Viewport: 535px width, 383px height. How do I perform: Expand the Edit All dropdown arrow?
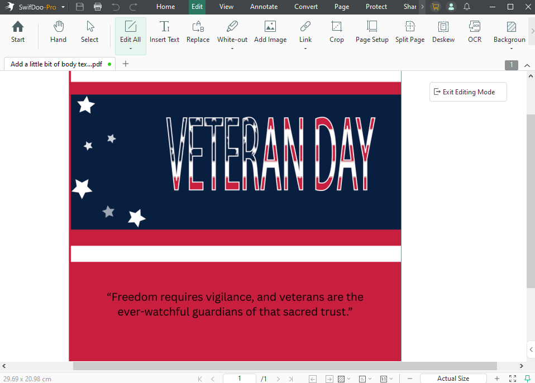pyautogui.click(x=130, y=49)
